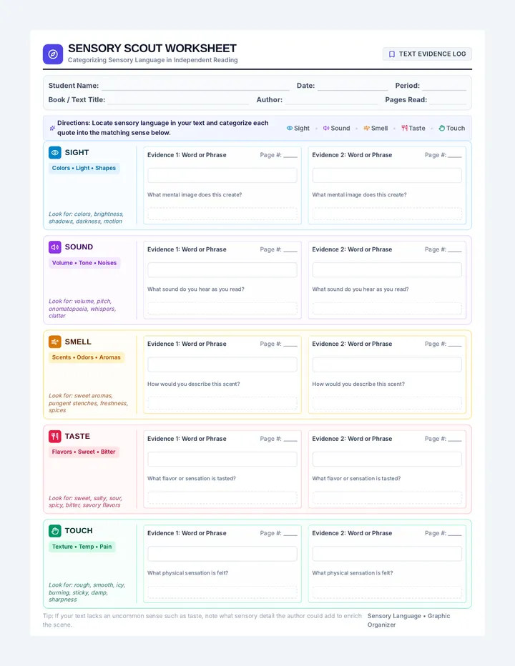Open the TEXT EVIDENCE LOG button
This screenshot has height=666, width=515.
427,54
